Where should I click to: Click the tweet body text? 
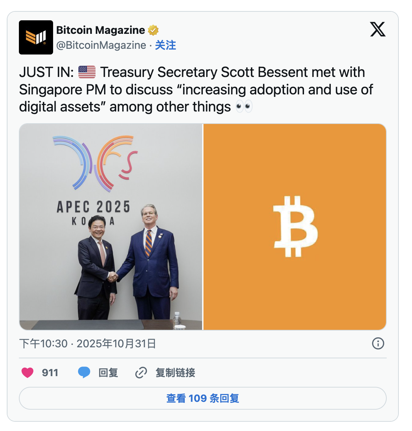pos(196,89)
